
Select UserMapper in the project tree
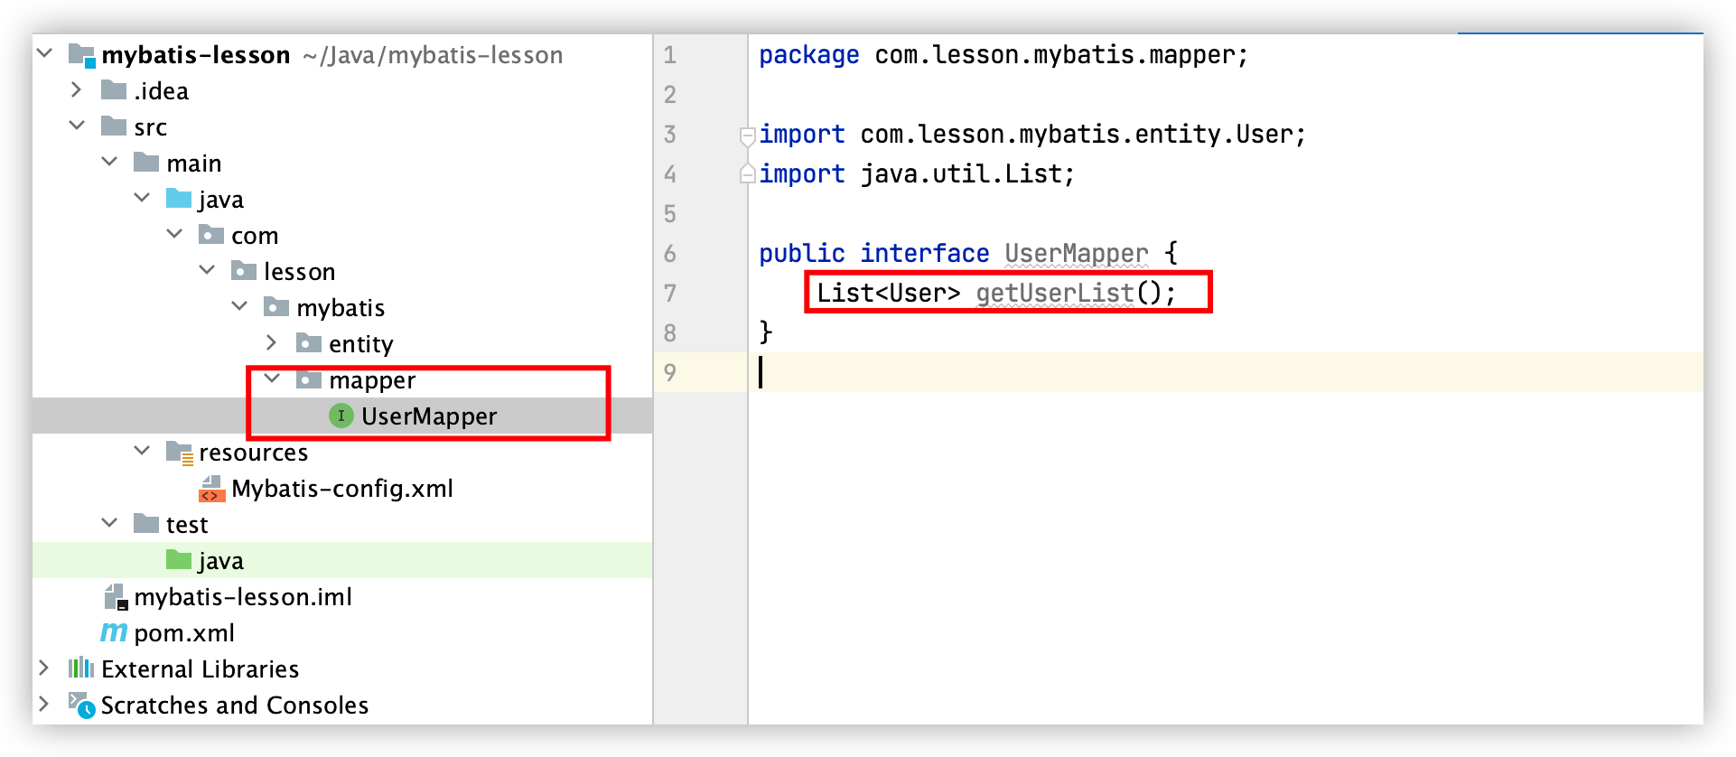click(x=429, y=416)
